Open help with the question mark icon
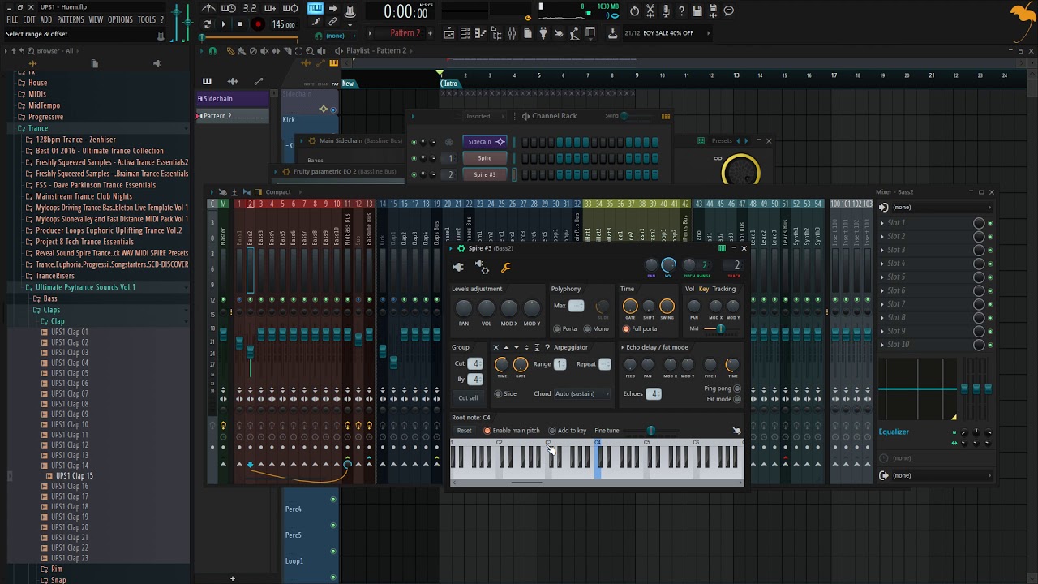This screenshot has height=584, width=1038. coord(681,11)
